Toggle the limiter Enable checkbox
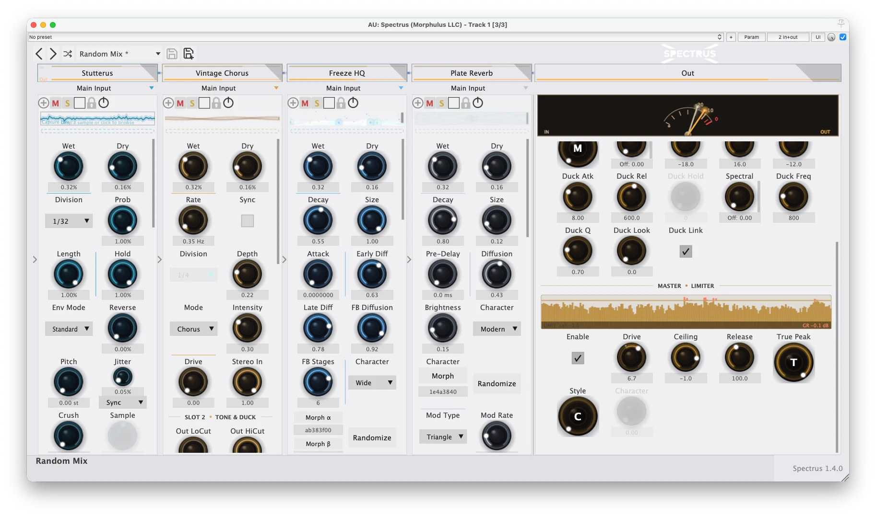The height and width of the screenshot is (517, 876). point(578,358)
